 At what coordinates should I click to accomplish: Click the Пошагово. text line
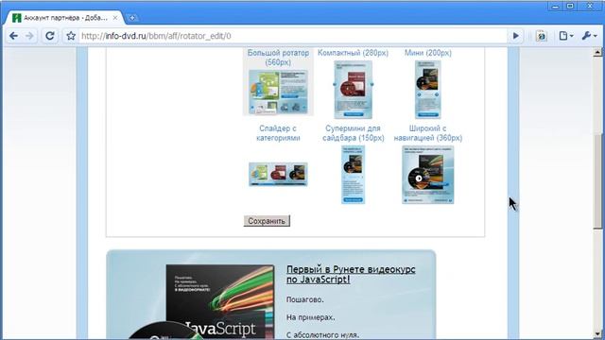click(x=304, y=299)
